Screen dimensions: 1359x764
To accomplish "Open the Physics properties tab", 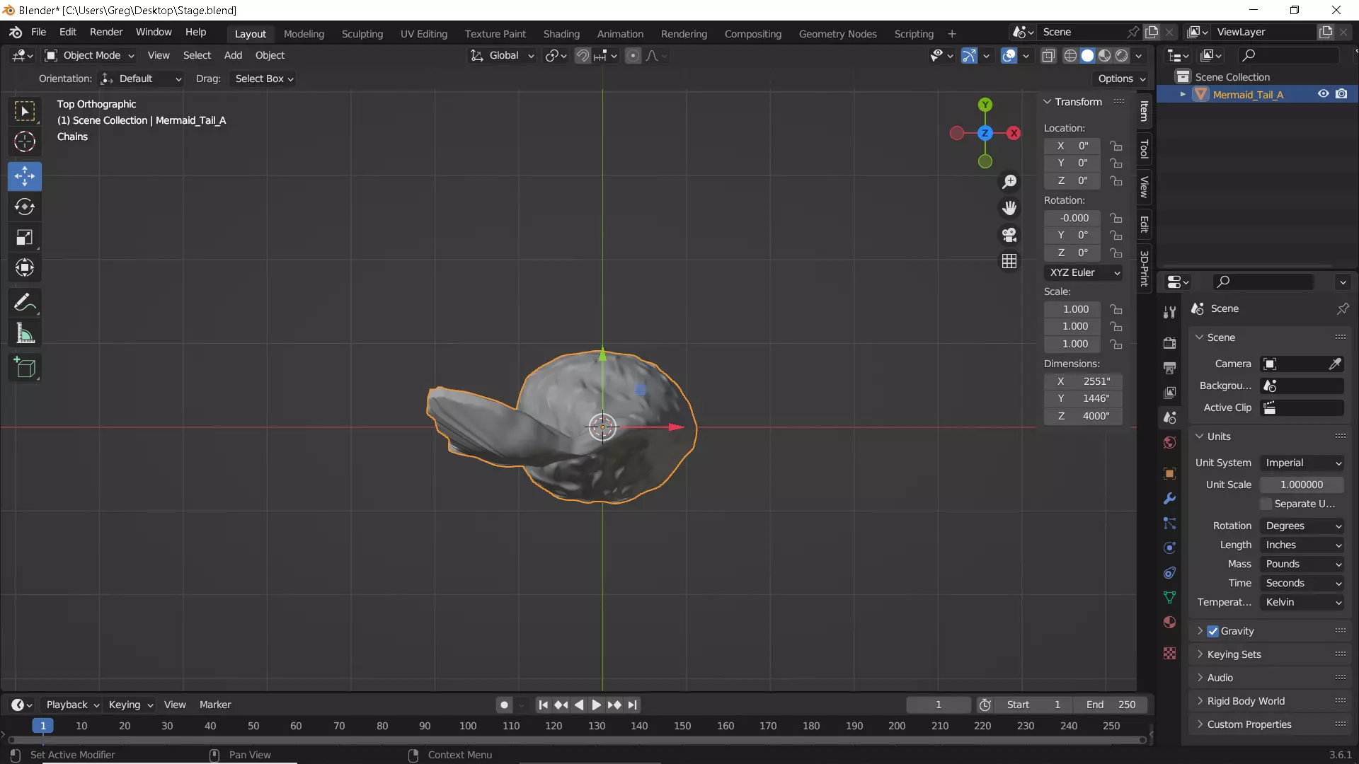I will pos(1169,548).
